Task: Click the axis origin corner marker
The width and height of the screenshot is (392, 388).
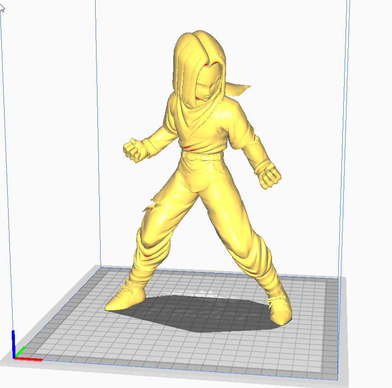Action: (x=15, y=359)
